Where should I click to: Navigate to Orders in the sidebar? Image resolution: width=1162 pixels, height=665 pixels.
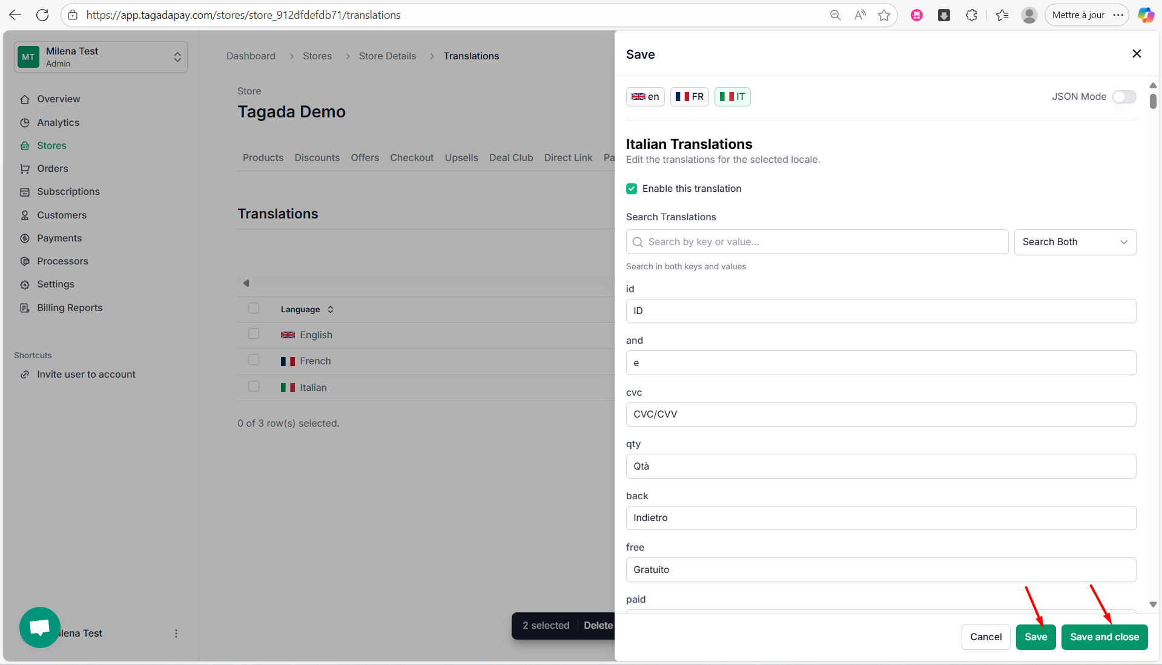tap(52, 168)
